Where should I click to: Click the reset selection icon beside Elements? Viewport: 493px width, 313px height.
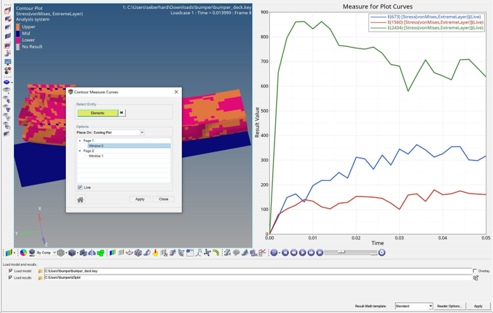click(122, 113)
